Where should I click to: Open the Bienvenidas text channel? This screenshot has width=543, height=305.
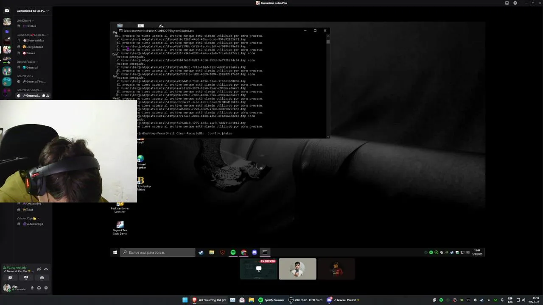[x=33, y=40]
